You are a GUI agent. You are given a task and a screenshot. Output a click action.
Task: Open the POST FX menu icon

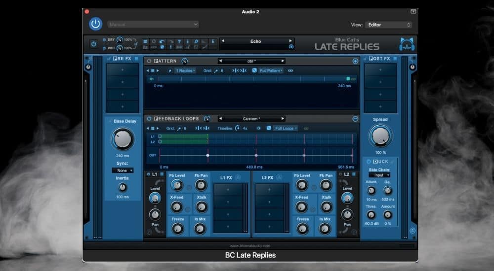395,59
